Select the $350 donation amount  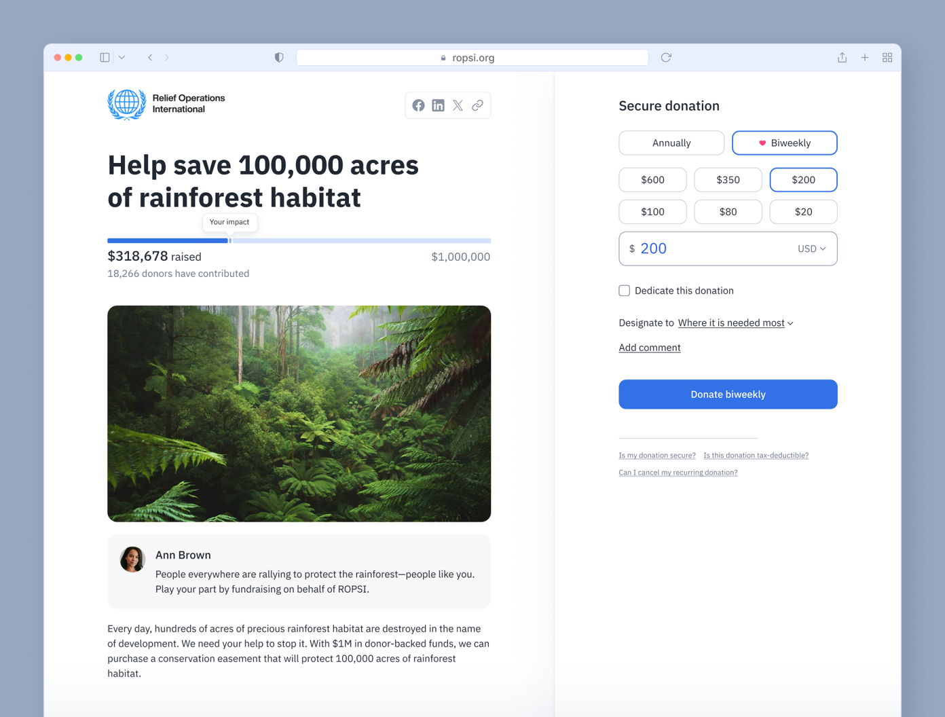(x=728, y=179)
